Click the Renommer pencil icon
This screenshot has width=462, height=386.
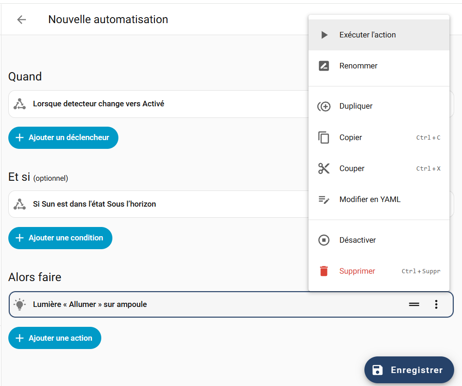coord(324,66)
